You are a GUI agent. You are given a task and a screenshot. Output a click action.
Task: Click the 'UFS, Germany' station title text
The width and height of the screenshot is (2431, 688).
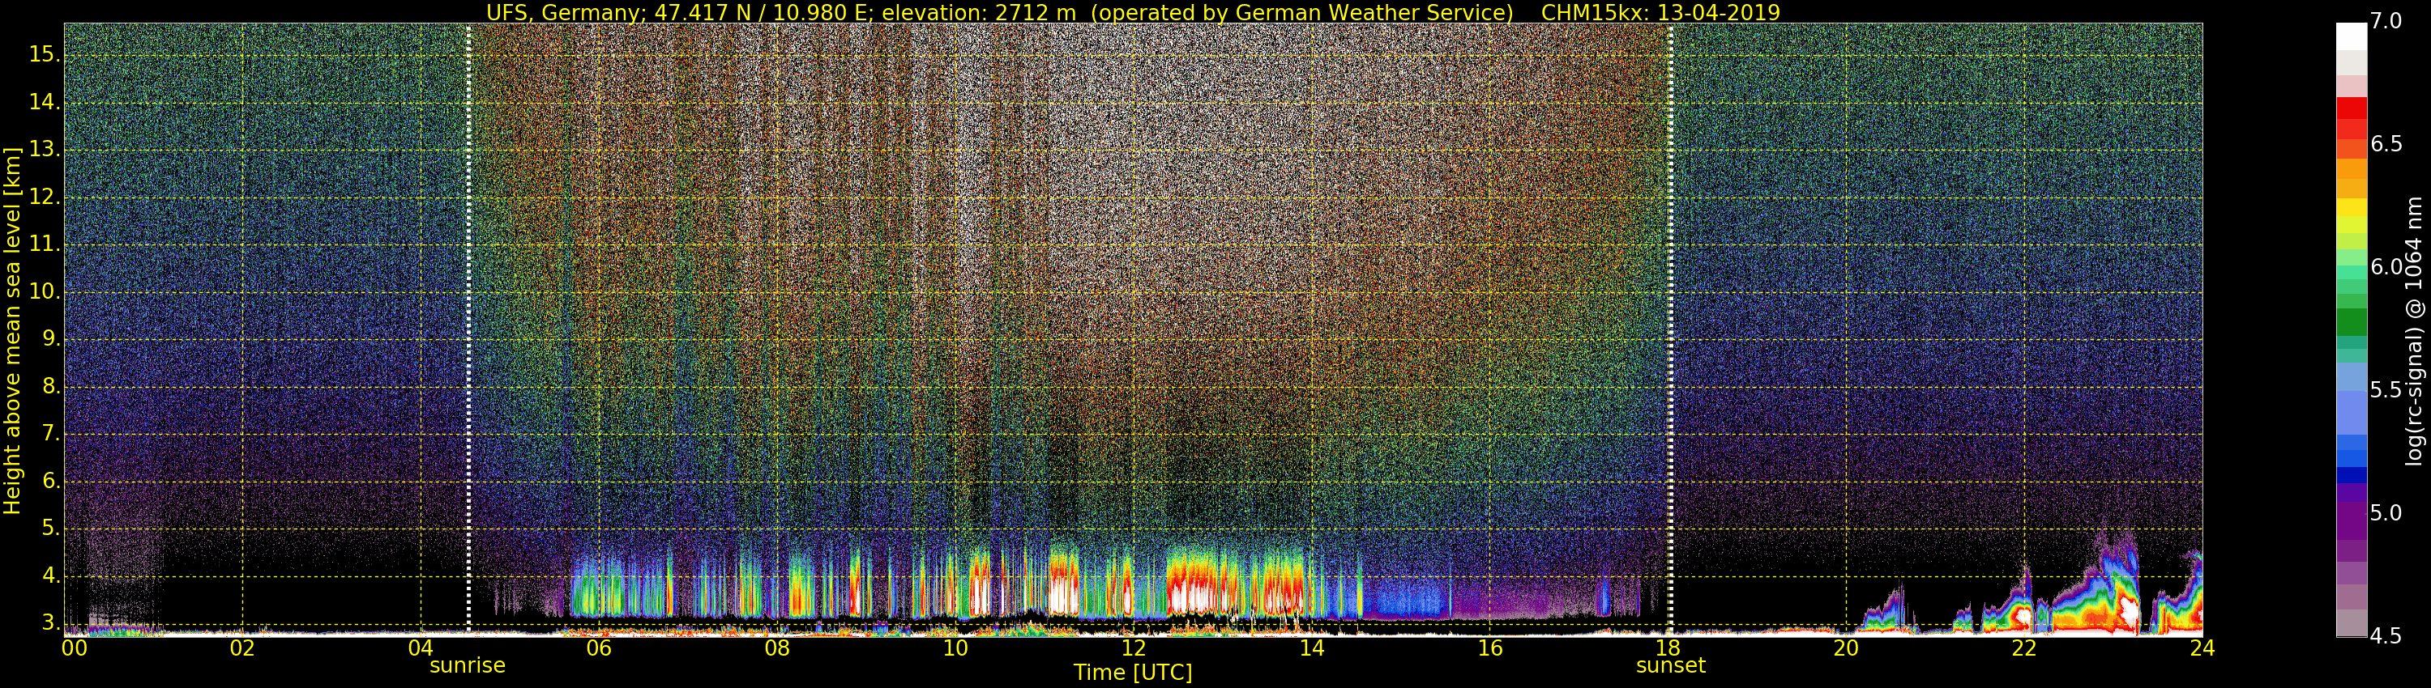tap(566, 12)
